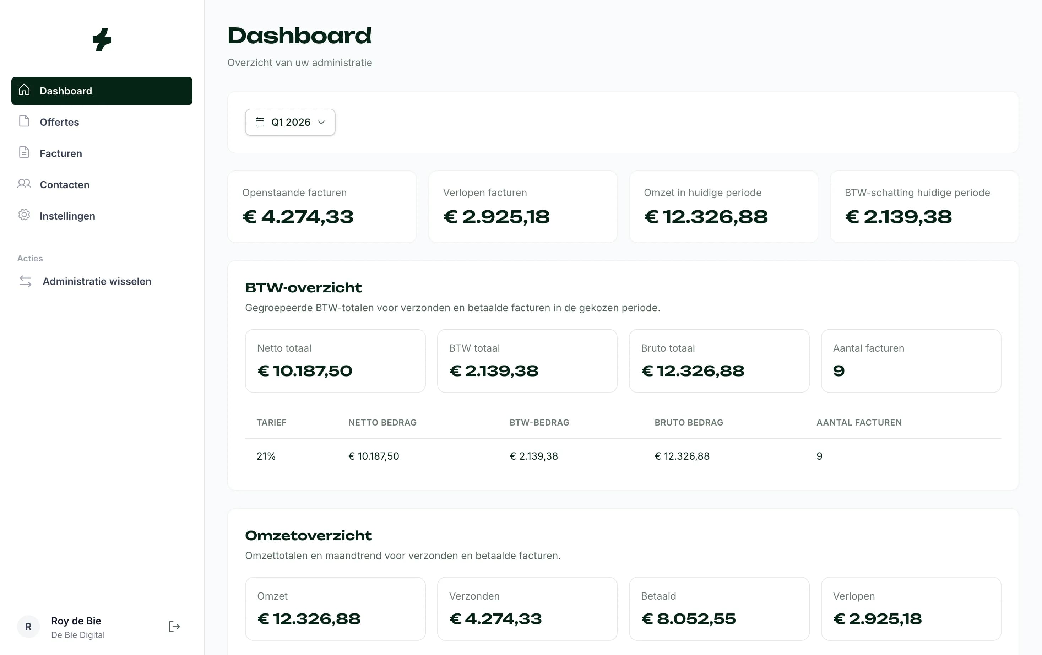Click calendar icon in period selector

(260, 122)
